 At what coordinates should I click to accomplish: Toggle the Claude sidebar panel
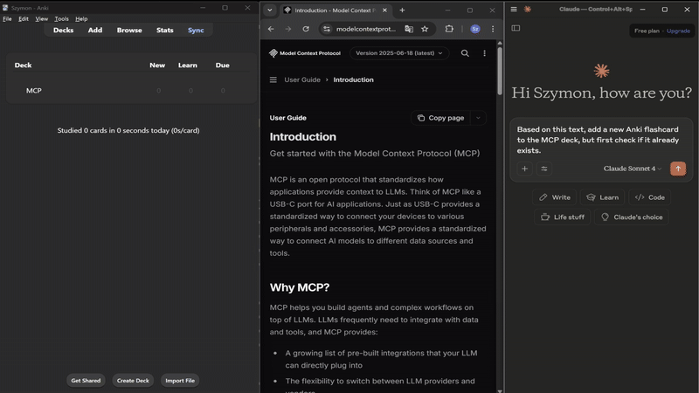tap(516, 28)
